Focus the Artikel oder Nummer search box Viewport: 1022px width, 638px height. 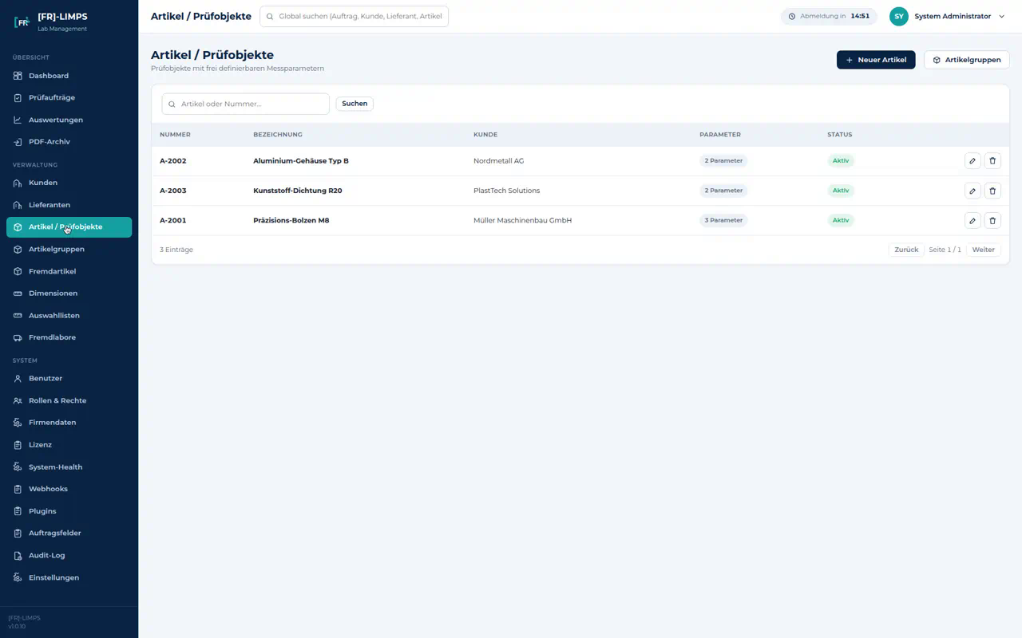(x=245, y=104)
